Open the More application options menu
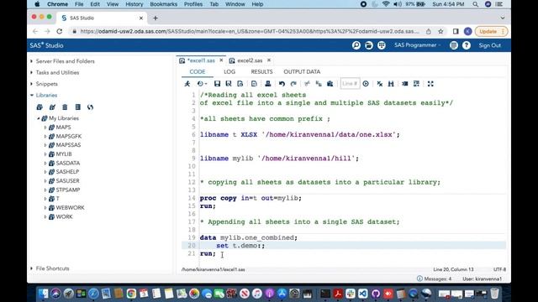Screen dimensions: 538x302 454,45
